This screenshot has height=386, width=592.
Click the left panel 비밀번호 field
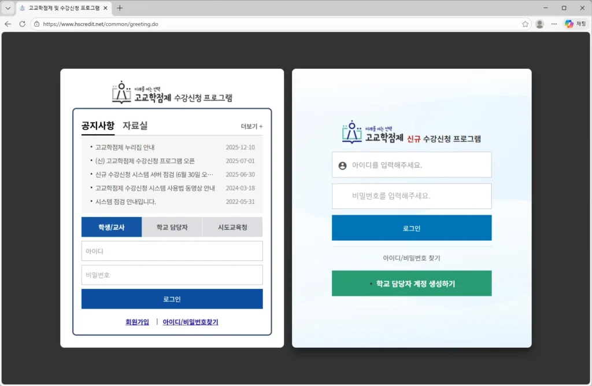tap(172, 275)
